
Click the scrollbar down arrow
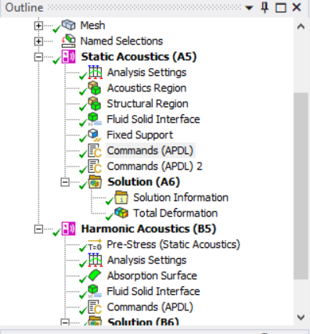tap(301, 318)
